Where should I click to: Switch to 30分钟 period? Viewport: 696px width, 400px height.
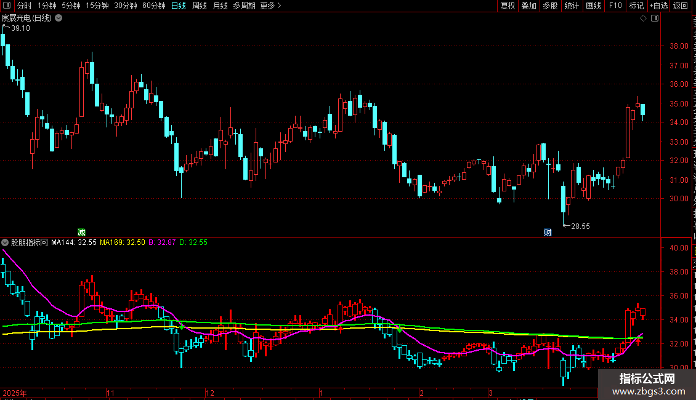[x=125, y=6]
